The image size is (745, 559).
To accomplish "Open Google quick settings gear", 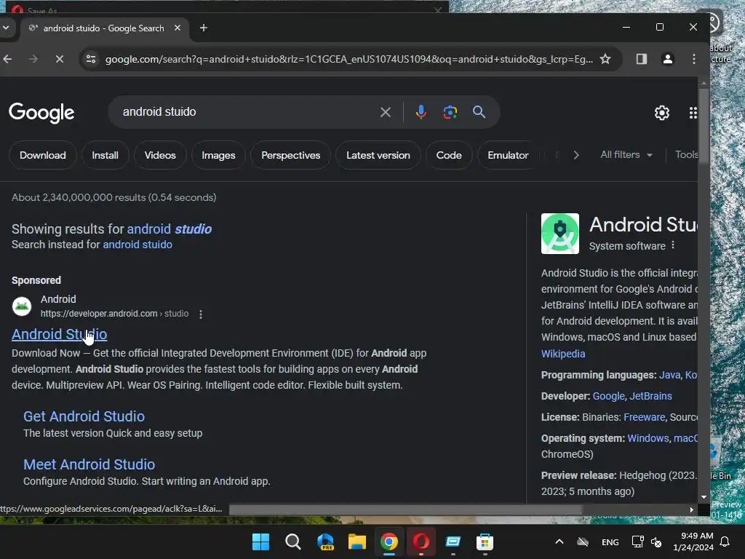I will tap(662, 113).
